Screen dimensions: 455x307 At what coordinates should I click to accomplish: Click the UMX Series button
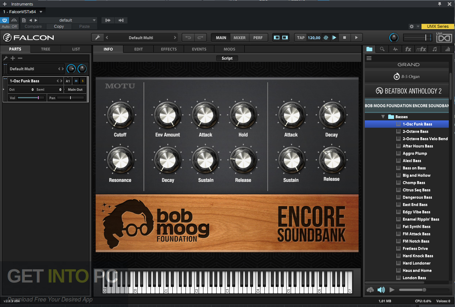click(437, 26)
